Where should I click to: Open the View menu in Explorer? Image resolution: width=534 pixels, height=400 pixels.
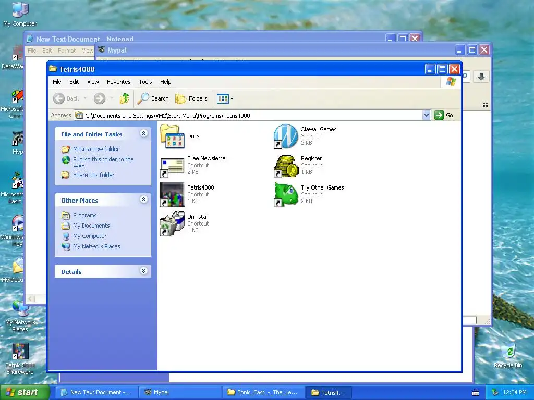93,82
